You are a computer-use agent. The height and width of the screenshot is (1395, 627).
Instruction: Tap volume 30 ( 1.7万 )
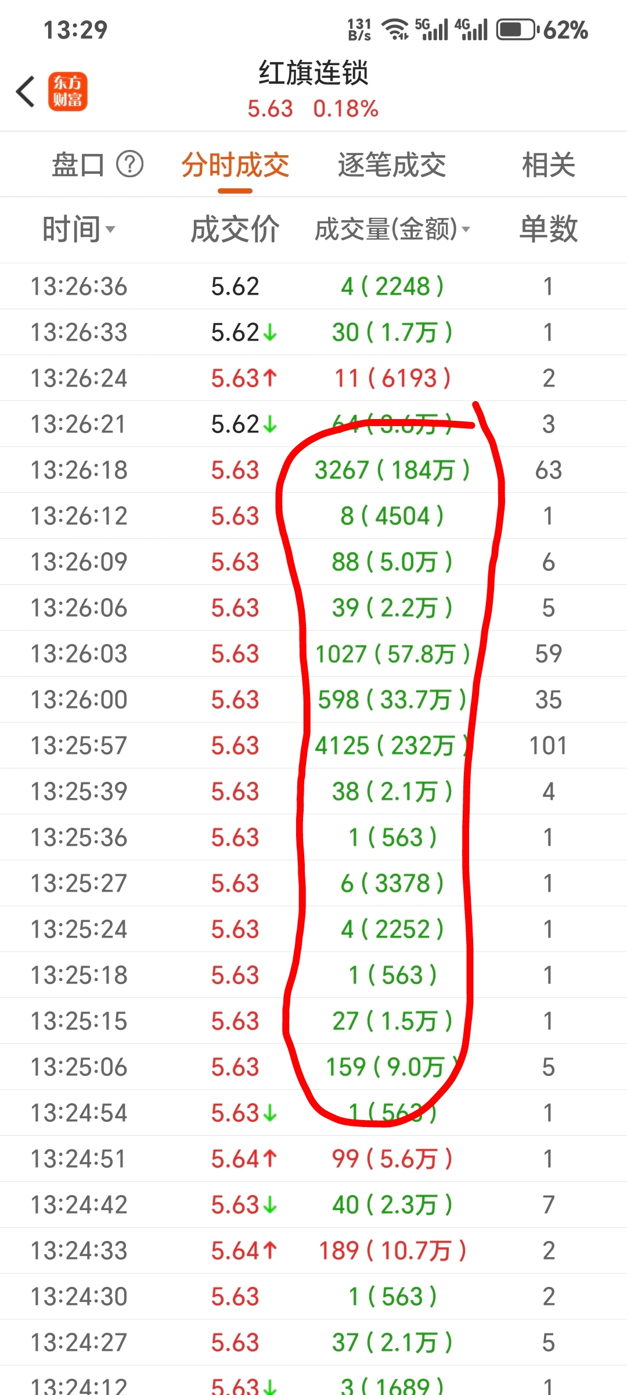(392, 332)
